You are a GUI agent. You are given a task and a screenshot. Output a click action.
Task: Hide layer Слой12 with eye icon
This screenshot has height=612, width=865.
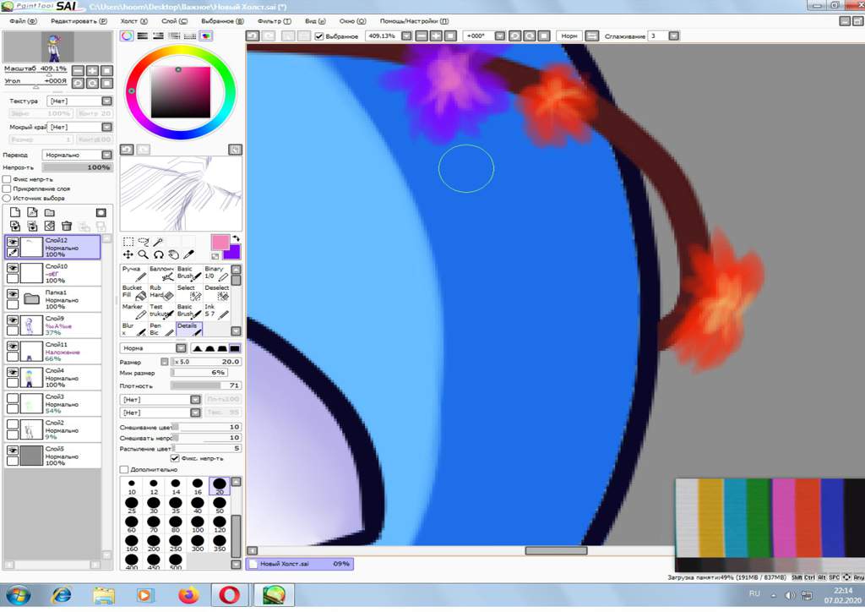point(13,242)
